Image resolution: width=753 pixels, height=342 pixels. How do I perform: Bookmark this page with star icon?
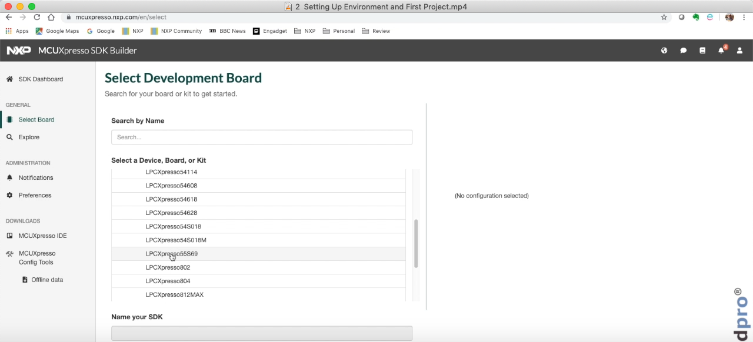click(x=664, y=18)
